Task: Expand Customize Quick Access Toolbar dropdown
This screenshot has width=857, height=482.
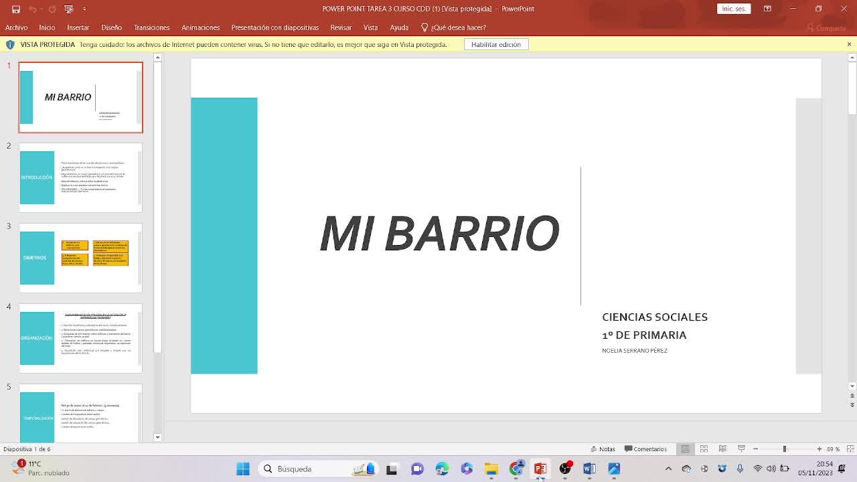Action: tap(84, 9)
